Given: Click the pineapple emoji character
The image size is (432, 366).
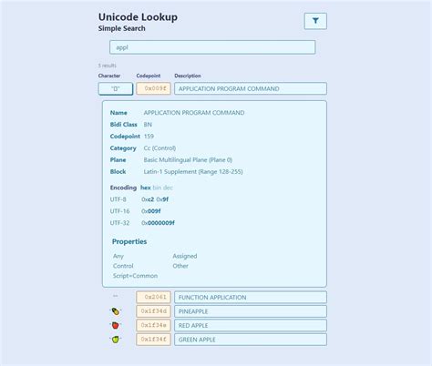Looking at the screenshot, I should click(x=116, y=311).
